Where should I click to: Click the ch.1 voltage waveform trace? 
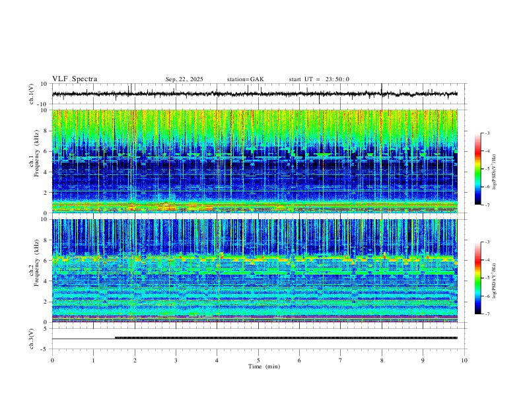coord(254,94)
